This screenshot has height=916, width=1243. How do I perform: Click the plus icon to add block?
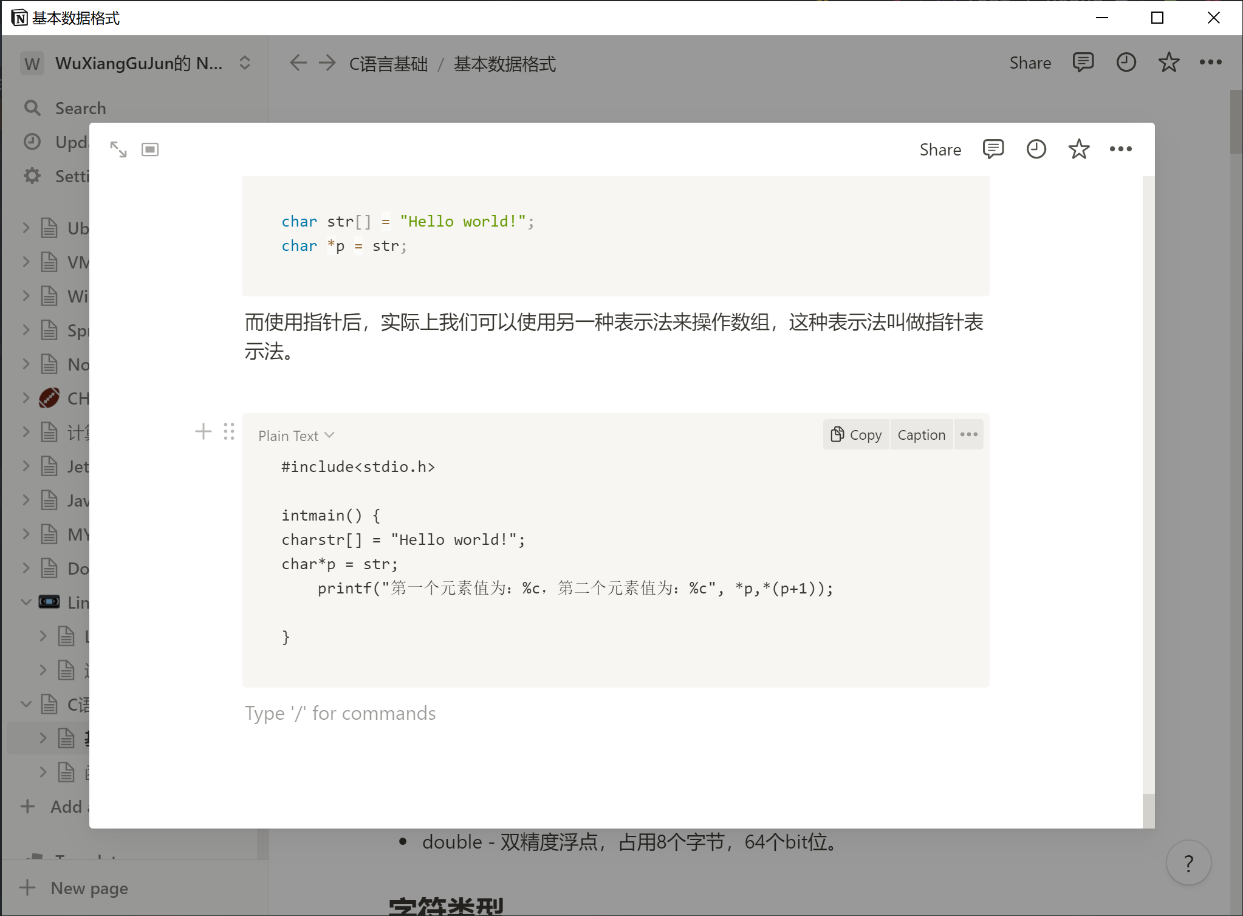(204, 432)
